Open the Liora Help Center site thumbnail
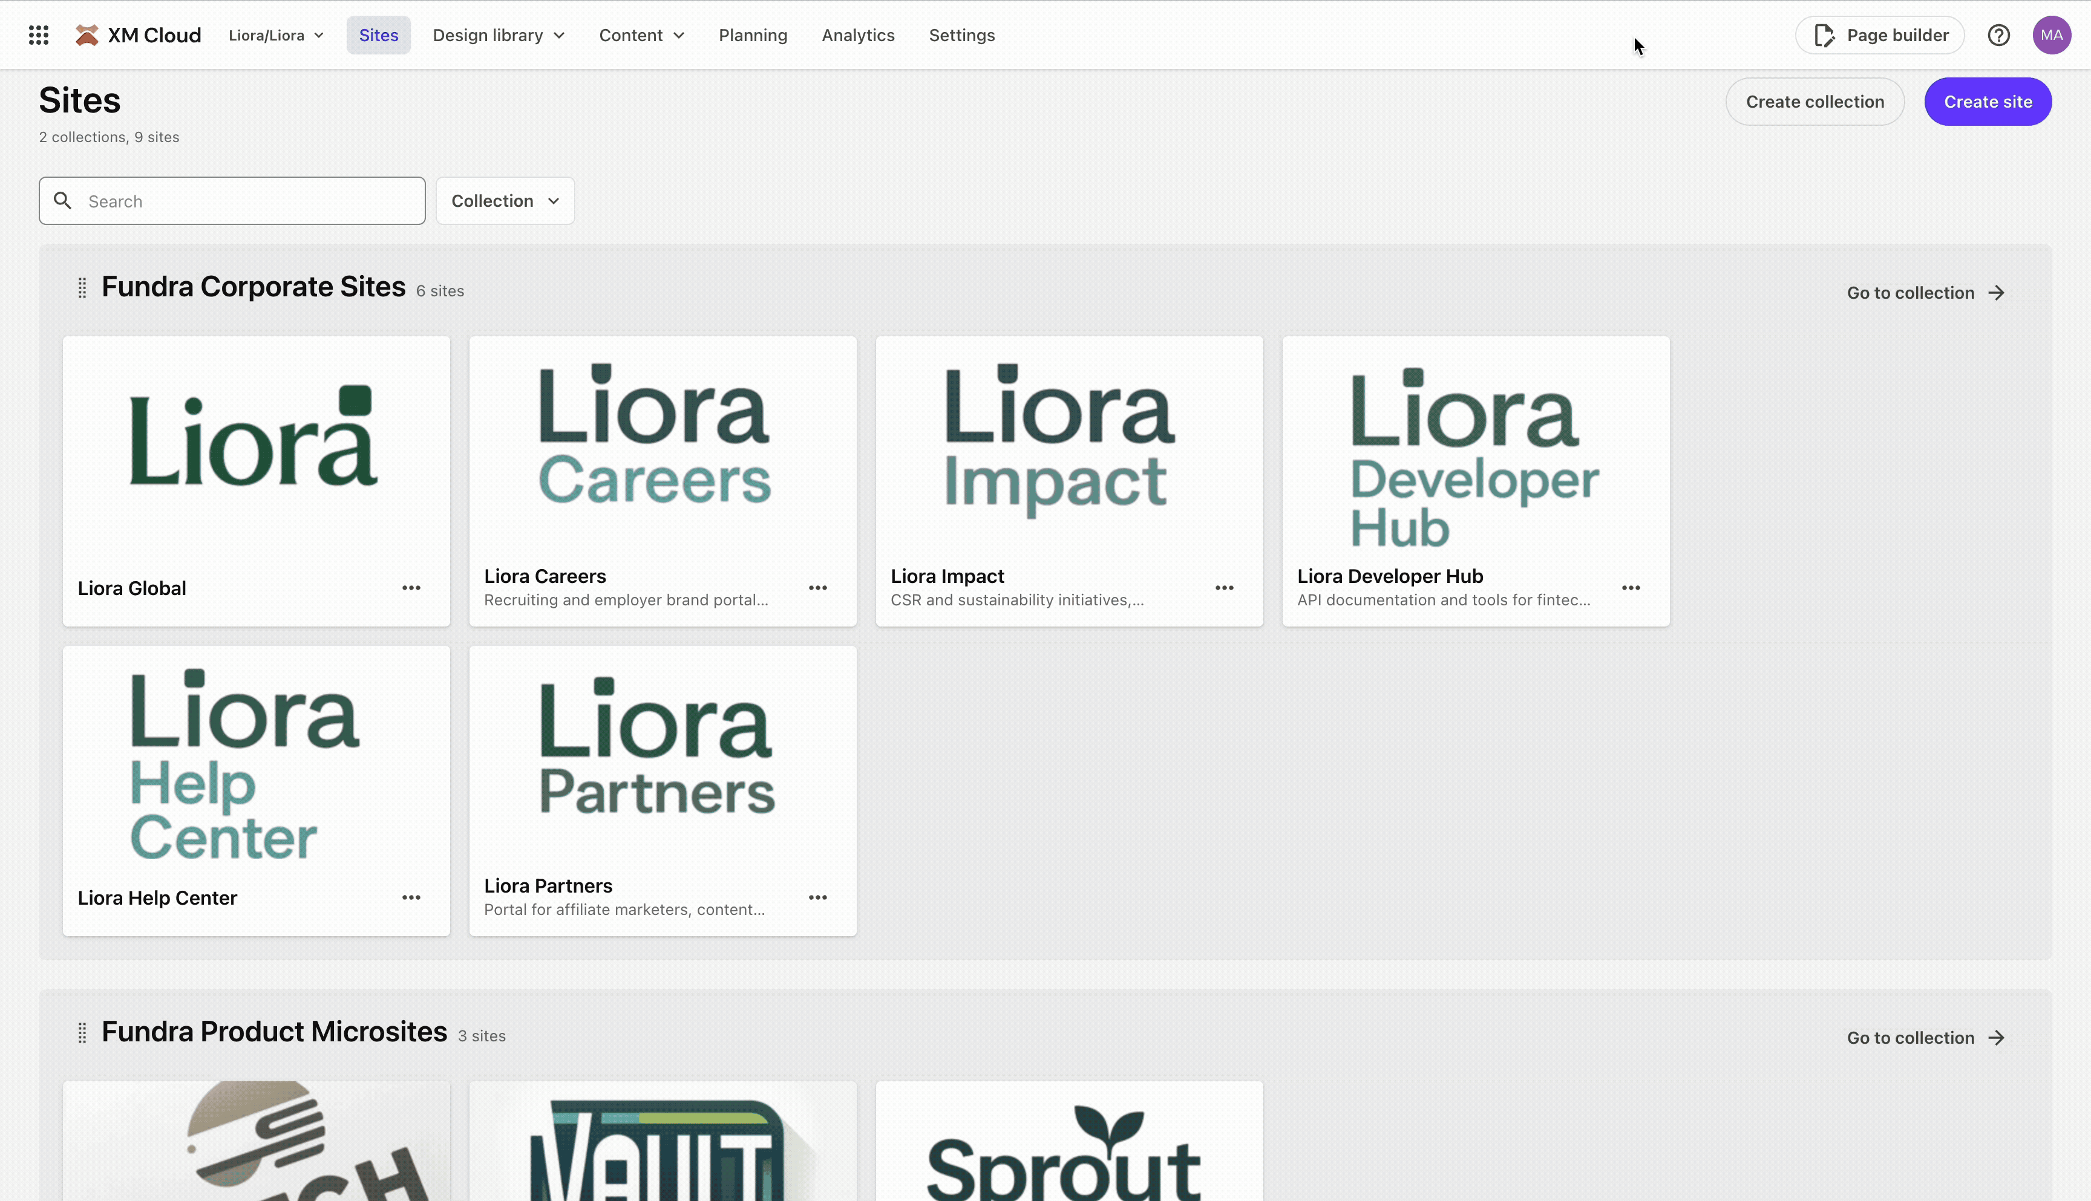The width and height of the screenshot is (2091, 1201). tap(256, 755)
